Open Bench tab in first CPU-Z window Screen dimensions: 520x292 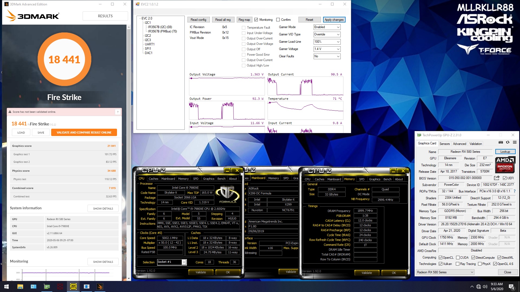(x=221, y=179)
